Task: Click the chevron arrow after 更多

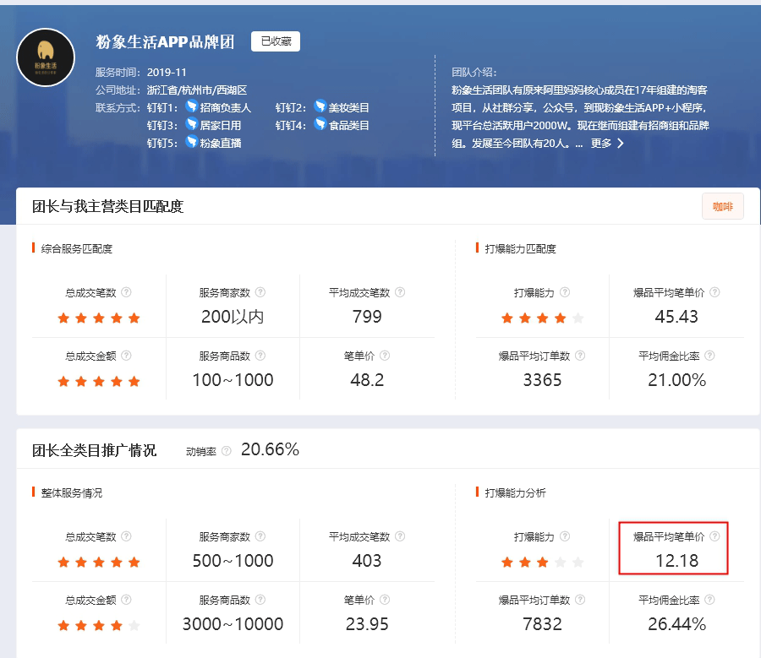Action: point(621,144)
